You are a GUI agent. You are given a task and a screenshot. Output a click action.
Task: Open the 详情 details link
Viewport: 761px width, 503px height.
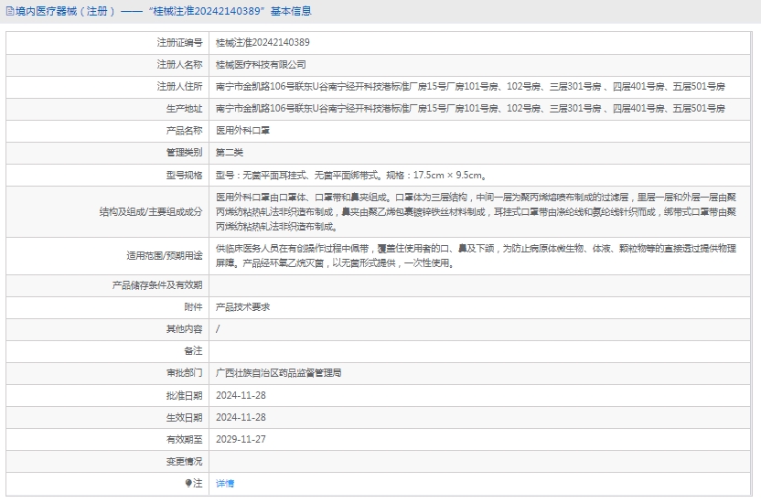pyautogui.click(x=225, y=483)
